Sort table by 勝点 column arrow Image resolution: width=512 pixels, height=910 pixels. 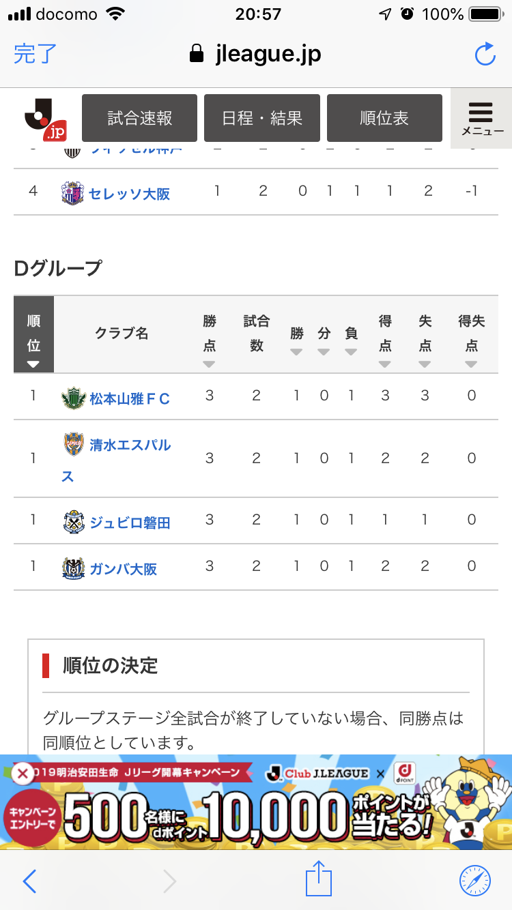(209, 364)
